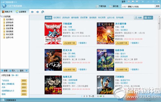Screen dimensions: 161x102
Task: Switch to the 科幻灵异 top tab
Action: point(102,17)
